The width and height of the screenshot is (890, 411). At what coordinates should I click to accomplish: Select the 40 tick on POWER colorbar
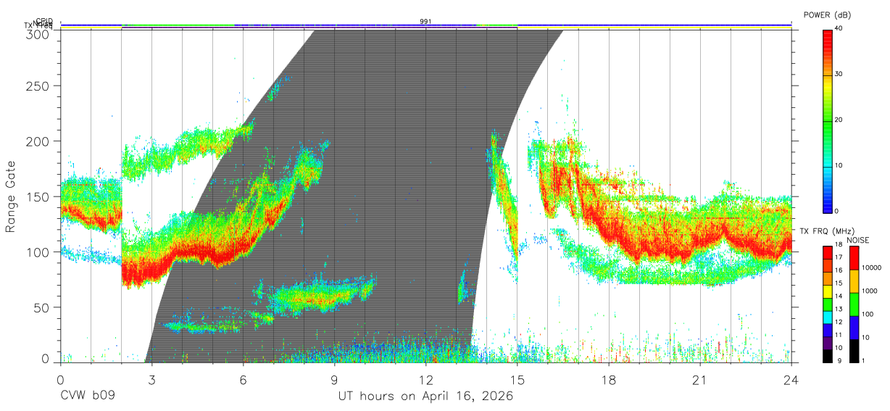[x=839, y=28]
